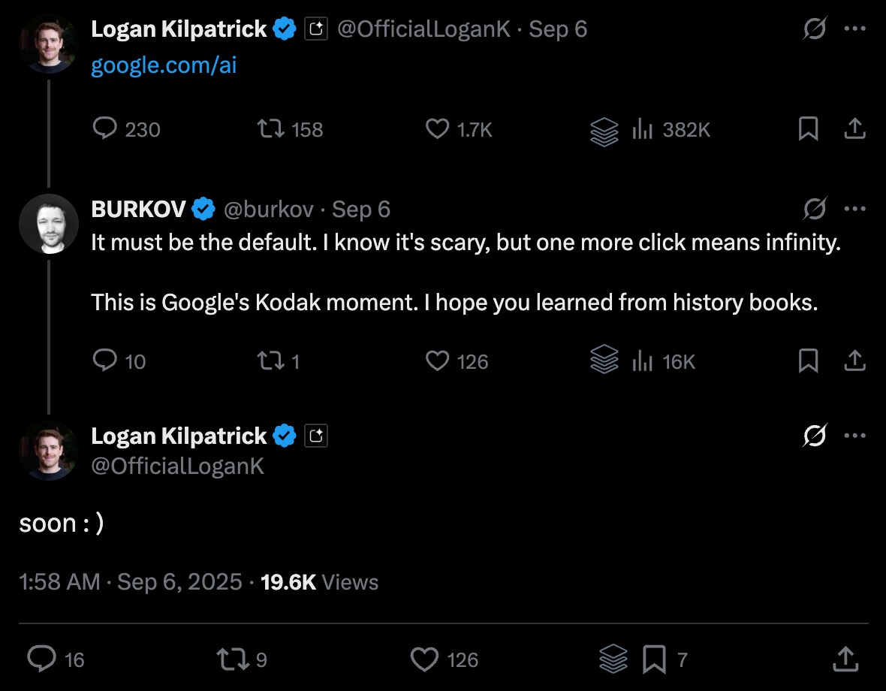The image size is (886, 691).
Task: Bookmark the 'soon : )' tweet
Action: (654, 659)
